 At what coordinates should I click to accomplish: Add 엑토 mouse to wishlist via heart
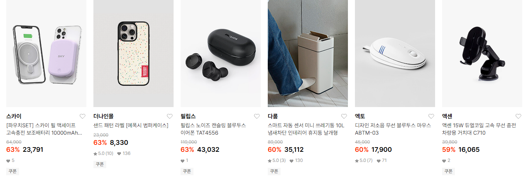431,116
